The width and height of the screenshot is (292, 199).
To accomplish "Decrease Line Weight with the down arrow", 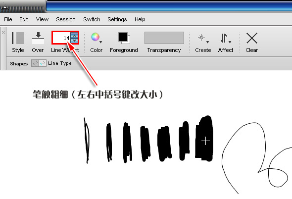I will [x=75, y=40].
